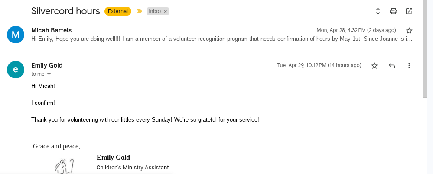
Task: Remove the Inbox label with the x
Action: [x=166, y=12]
